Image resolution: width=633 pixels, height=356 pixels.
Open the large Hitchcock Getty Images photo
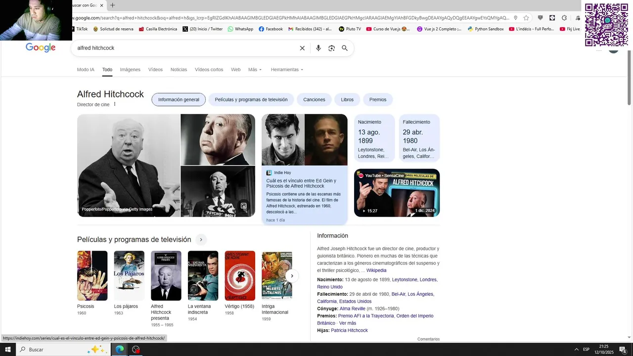(x=129, y=166)
